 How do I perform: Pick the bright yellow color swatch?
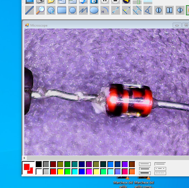[60, 171]
